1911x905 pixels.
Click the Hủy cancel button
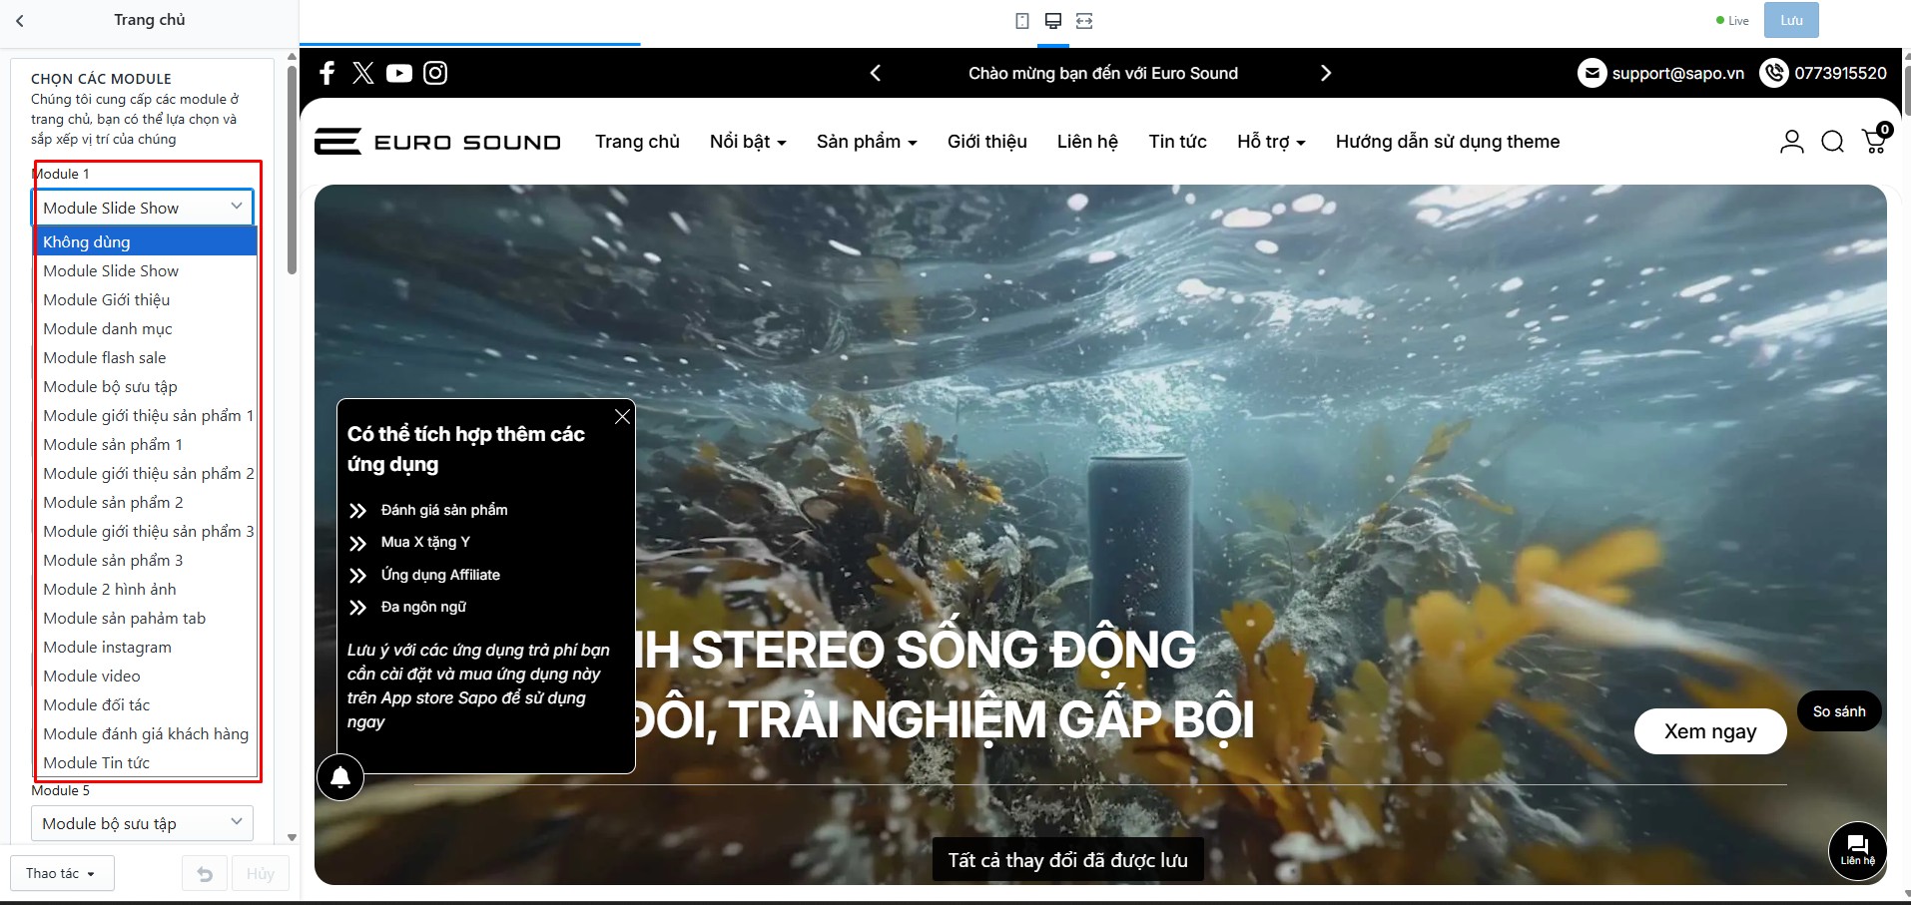261,874
